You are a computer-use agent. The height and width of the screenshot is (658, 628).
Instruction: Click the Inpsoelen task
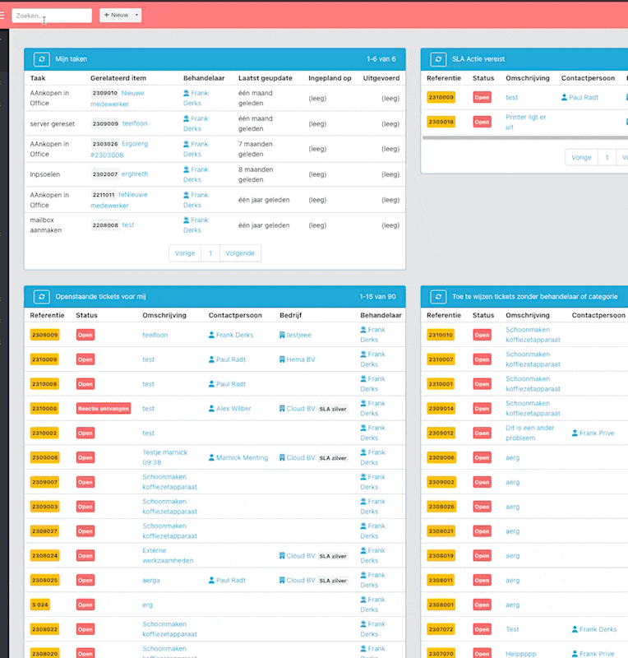(x=45, y=174)
